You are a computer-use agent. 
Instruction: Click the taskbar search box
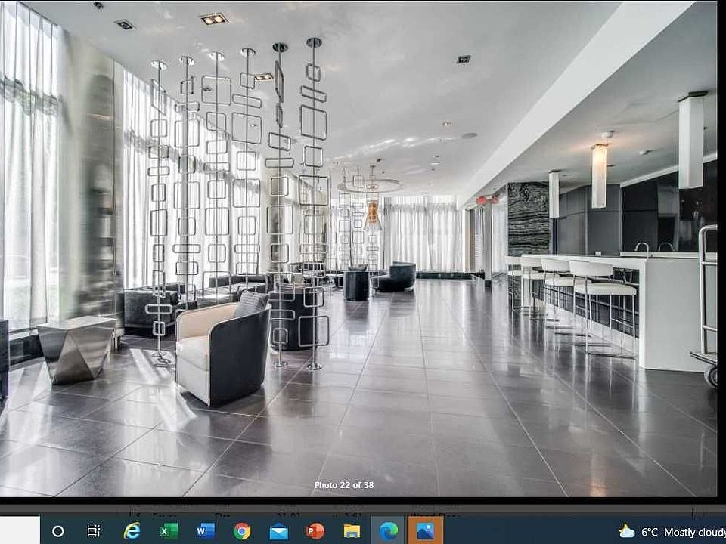click(20, 531)
